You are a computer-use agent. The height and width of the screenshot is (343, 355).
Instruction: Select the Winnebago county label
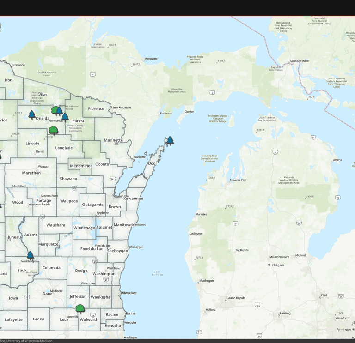84,228
